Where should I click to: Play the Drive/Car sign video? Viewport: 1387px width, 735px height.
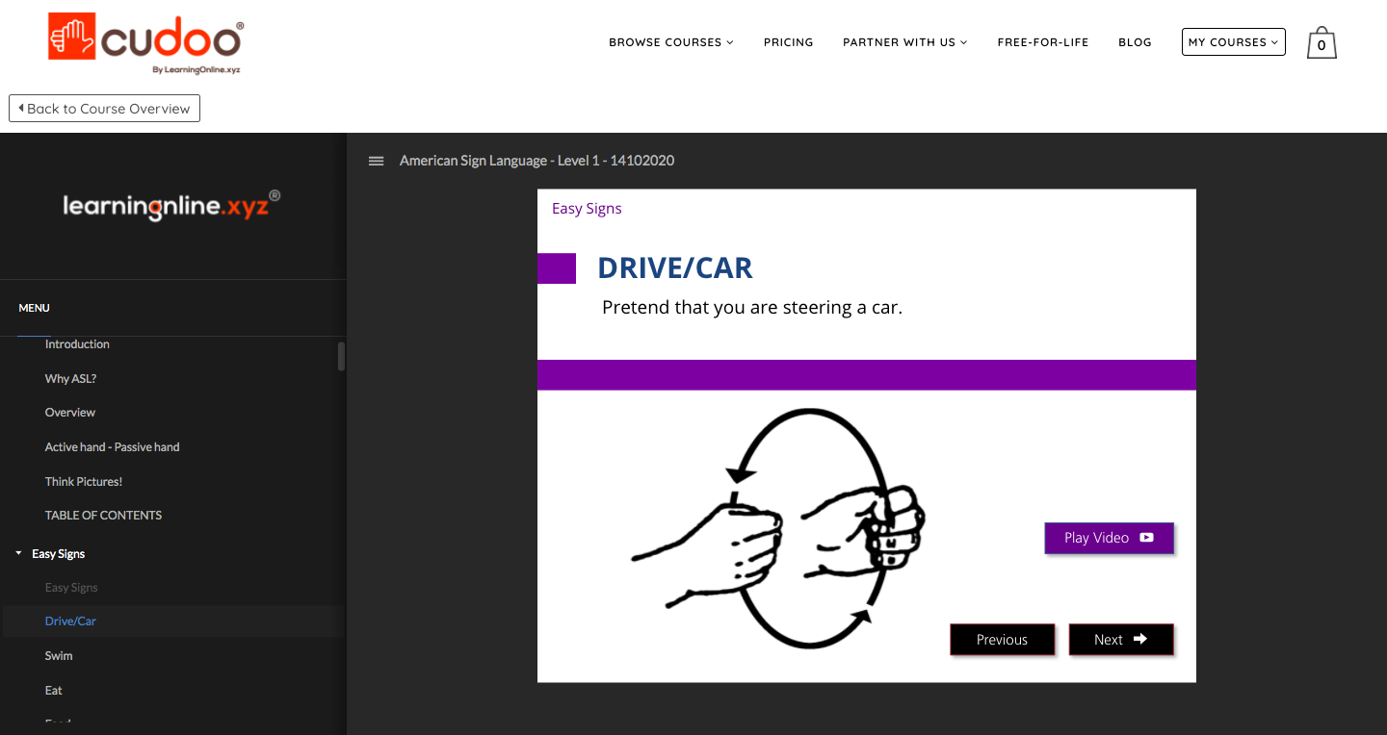[x=1109, y=538]
